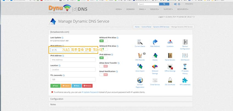233x111 pixels.
Task: Open Backup Configuration icon
Action: [x=185, y=42]
